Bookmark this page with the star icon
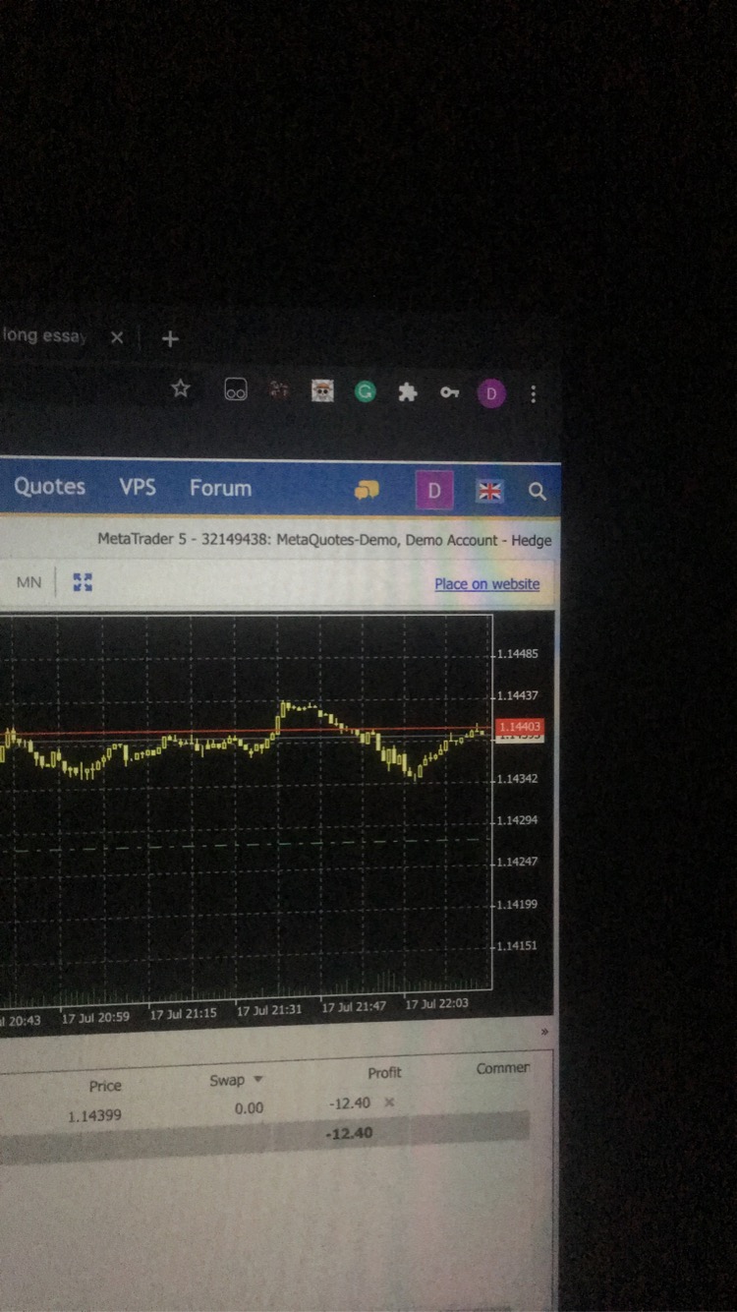This screenshot has height=1312, width=737. pyautogui.click(x=181, y=388)
